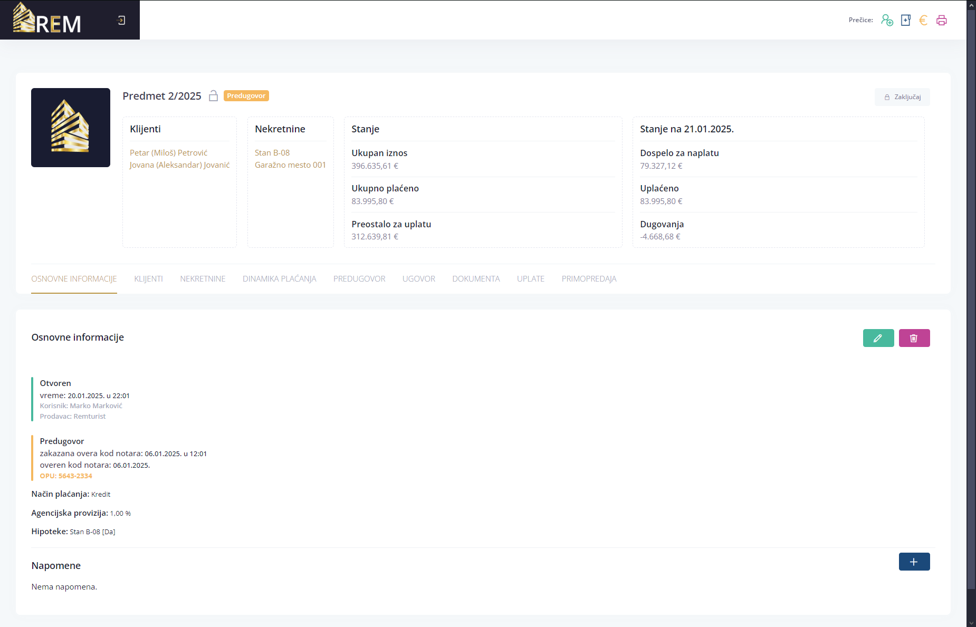The width and height of the screenshot is (976, 627).
Task: Open client Jovana (Aleksandar) Jovanić link
Action: 179,165
